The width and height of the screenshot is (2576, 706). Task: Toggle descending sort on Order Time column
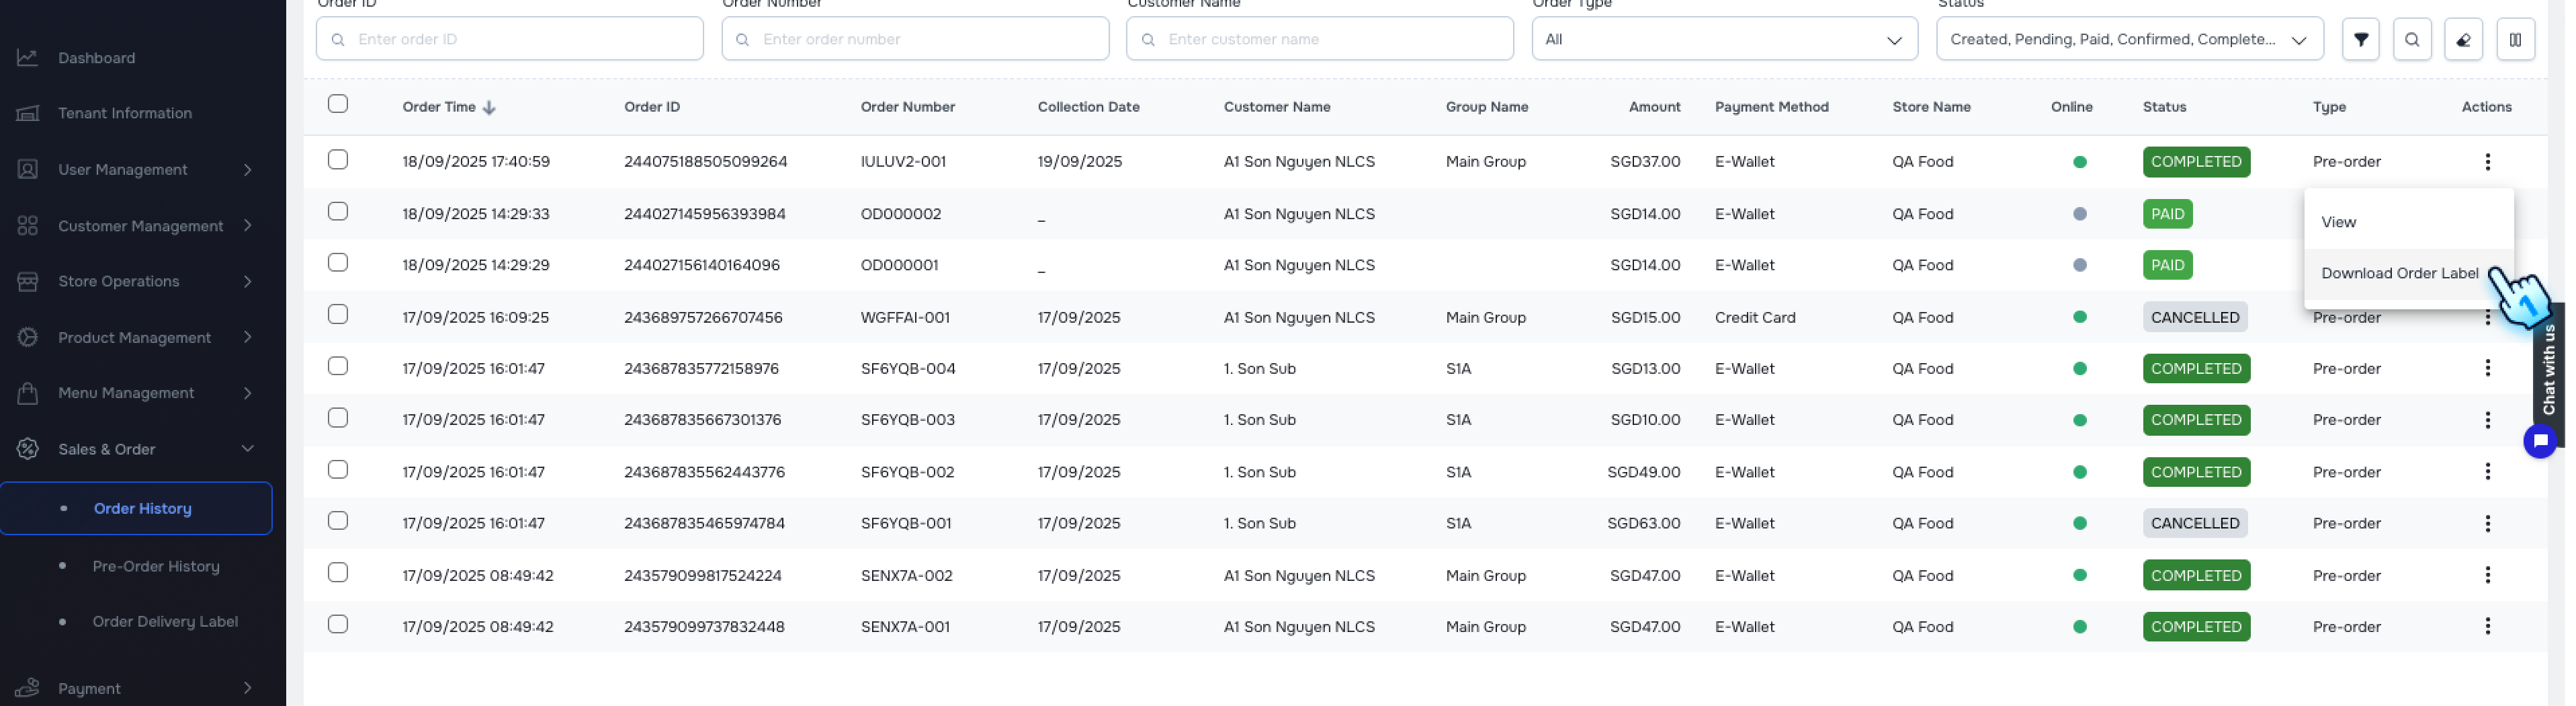pyautogui.click(x=489, y=107)
